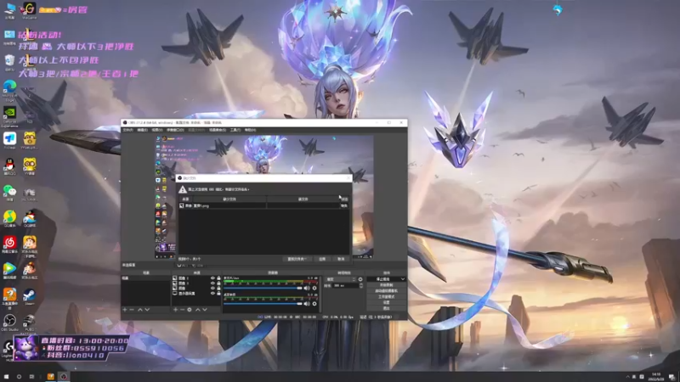Open the 场景集合 menu in OBS
680x382 pixels.
[218, 130]
